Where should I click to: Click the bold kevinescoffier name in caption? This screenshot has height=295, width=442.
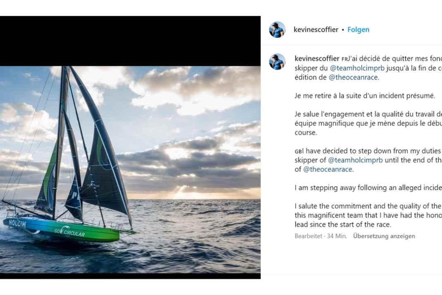click(317, 58)
